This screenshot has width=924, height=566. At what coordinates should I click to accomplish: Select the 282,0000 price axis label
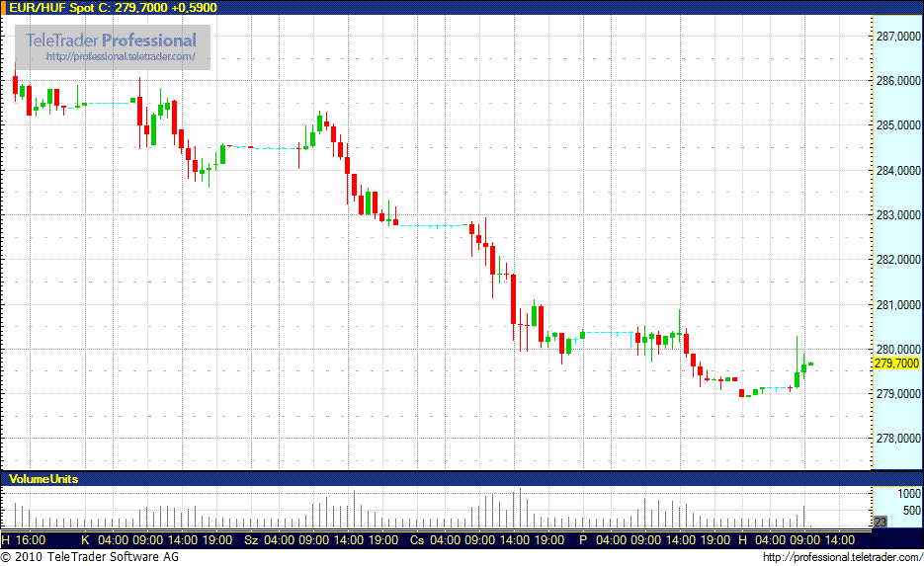coord(898,260)
